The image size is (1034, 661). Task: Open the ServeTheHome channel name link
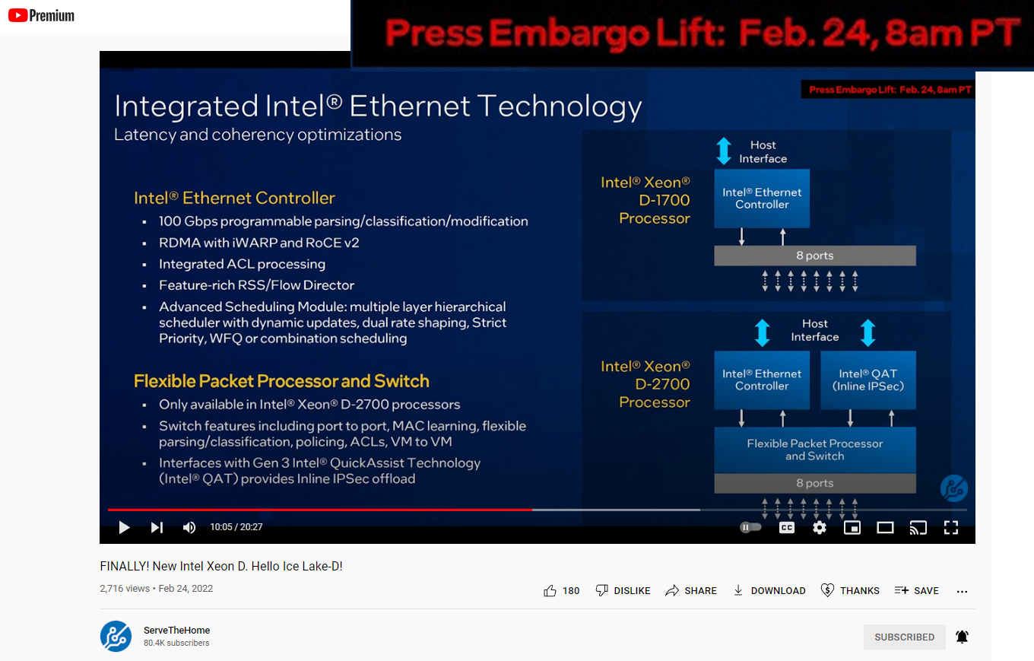[x=176, y=630]
